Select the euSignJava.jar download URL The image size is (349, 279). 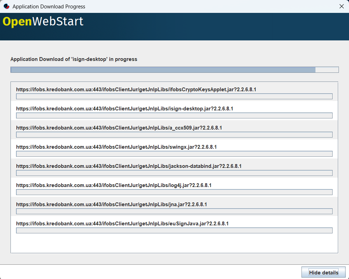[122, 224]
